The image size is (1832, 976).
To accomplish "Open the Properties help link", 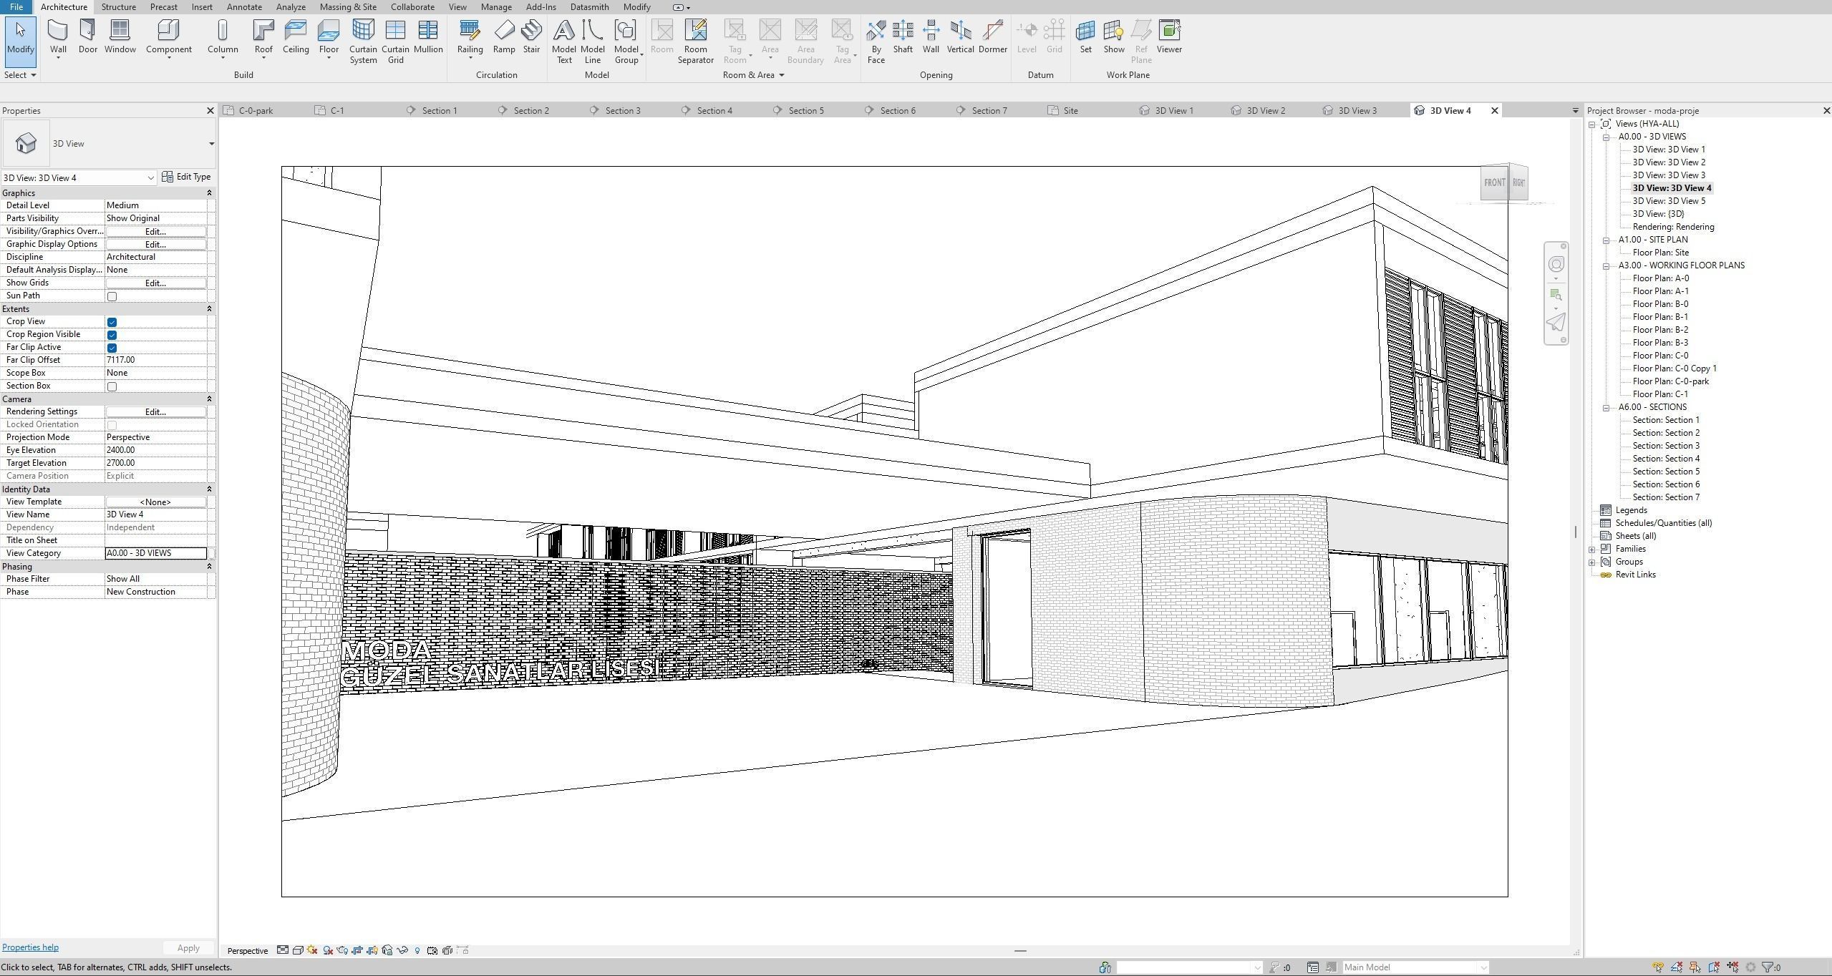I will pos(30,947).
